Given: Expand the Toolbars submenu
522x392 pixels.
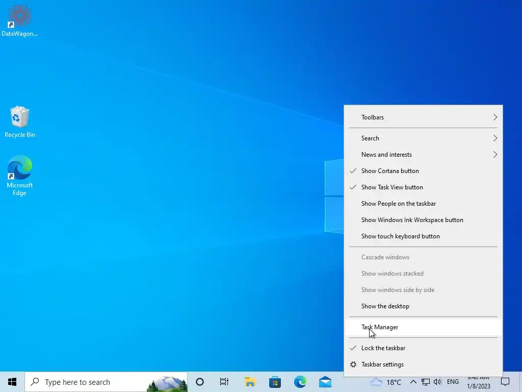Looking at the screenshot, I should 423,117.
